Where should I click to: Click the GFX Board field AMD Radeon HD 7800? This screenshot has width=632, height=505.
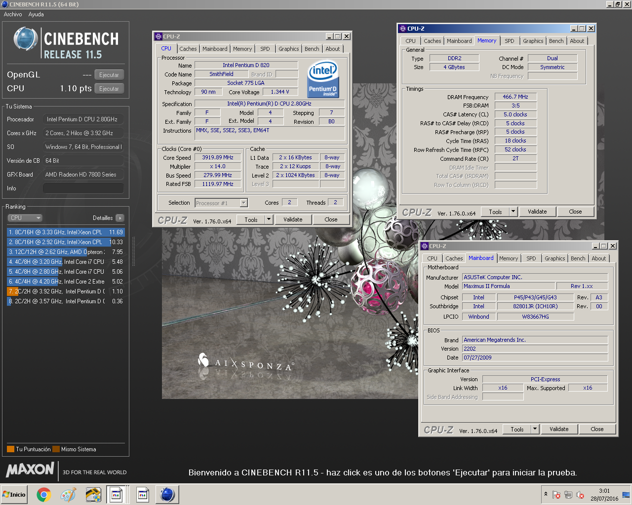click(83, 175)
